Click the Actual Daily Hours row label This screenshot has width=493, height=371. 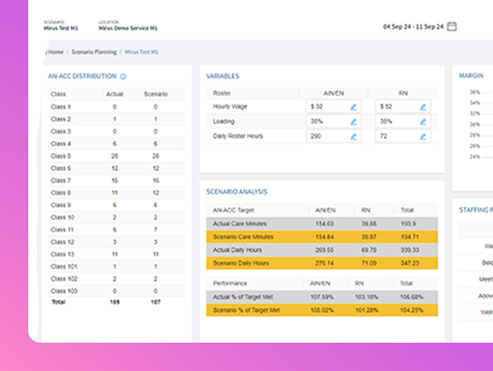click(238, 250)
